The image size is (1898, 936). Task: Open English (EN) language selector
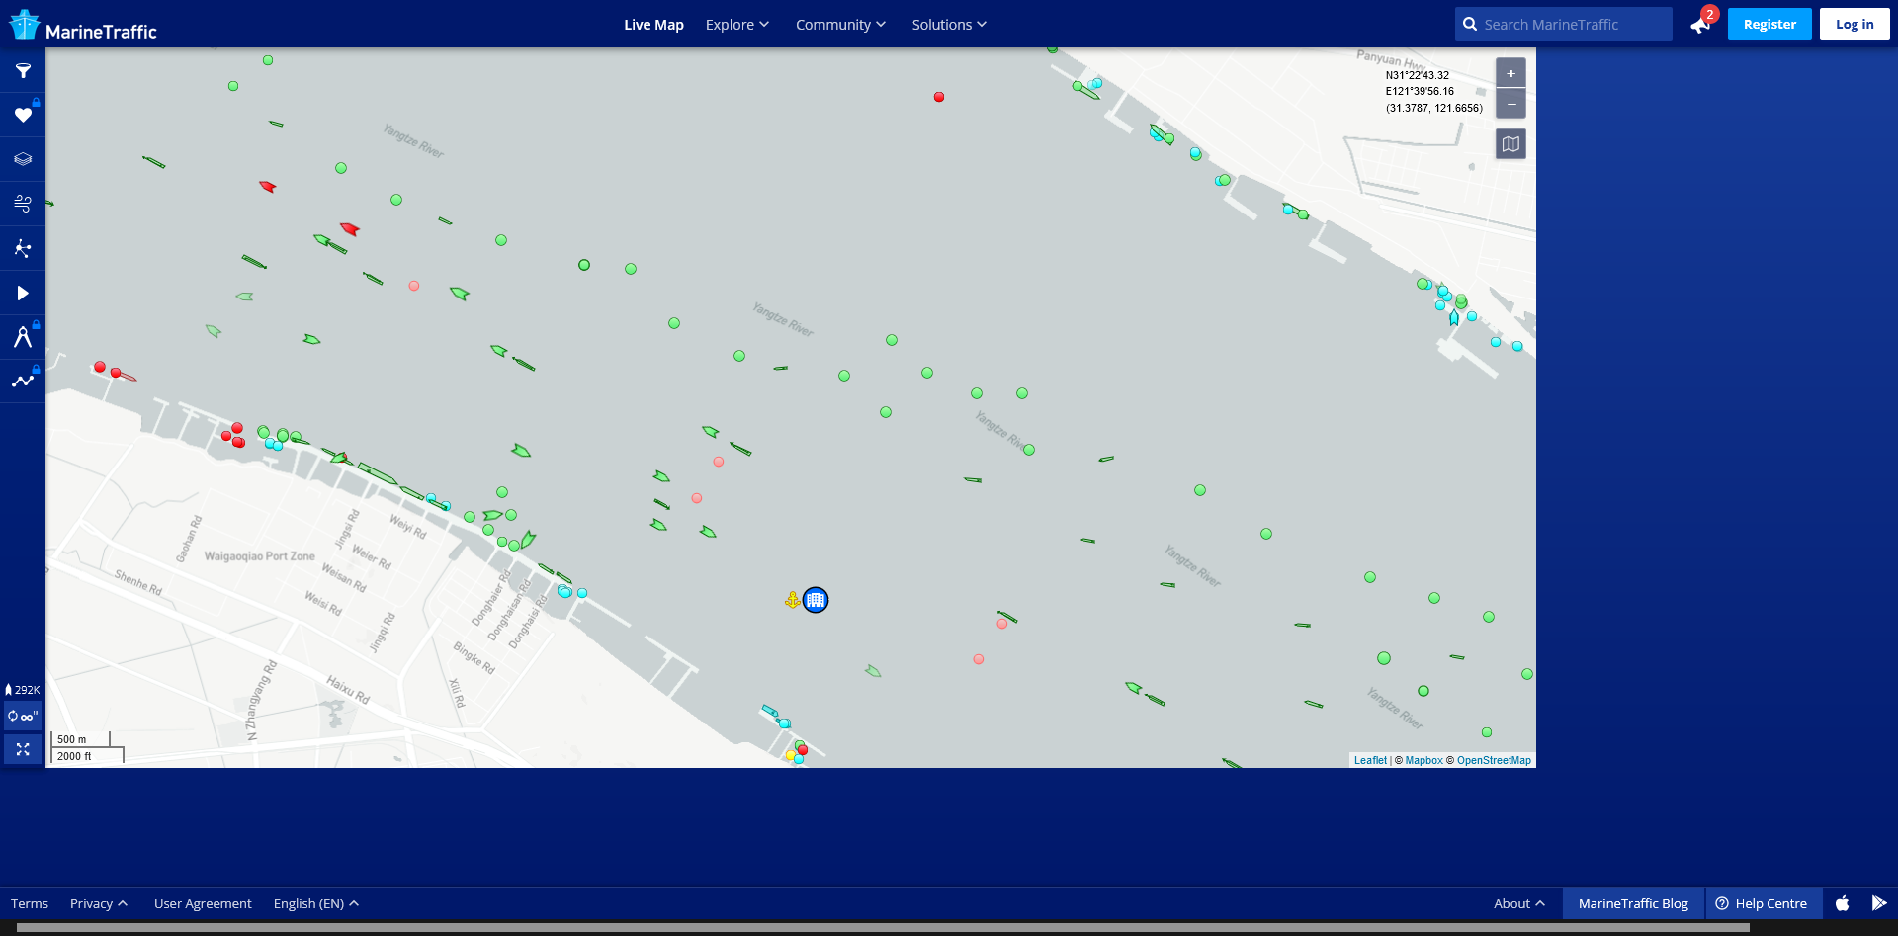[x=316, y=903]
